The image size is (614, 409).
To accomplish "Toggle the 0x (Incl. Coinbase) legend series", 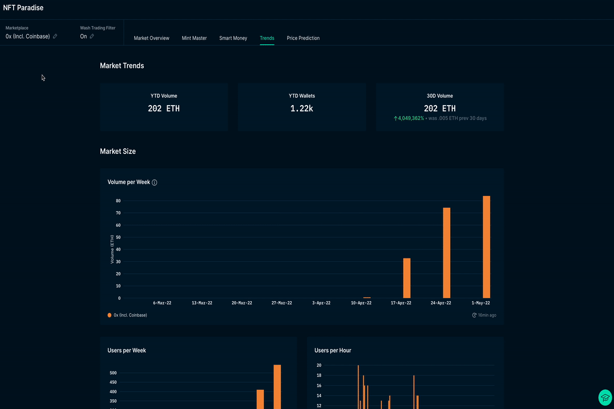I will [x=127, y=315].
